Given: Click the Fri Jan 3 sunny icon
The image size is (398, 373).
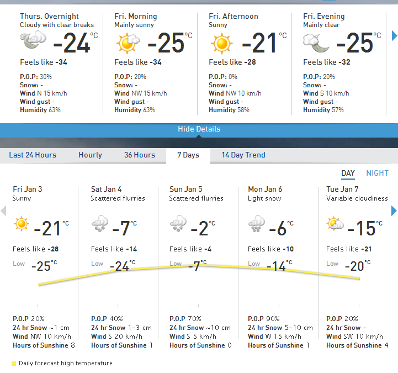Looking at the screenshot, I should [x=22, y=224].
